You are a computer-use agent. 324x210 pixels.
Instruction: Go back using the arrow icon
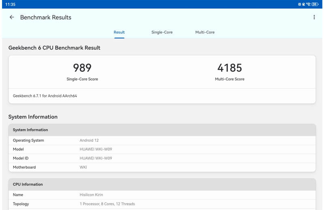tap(12, 17)
